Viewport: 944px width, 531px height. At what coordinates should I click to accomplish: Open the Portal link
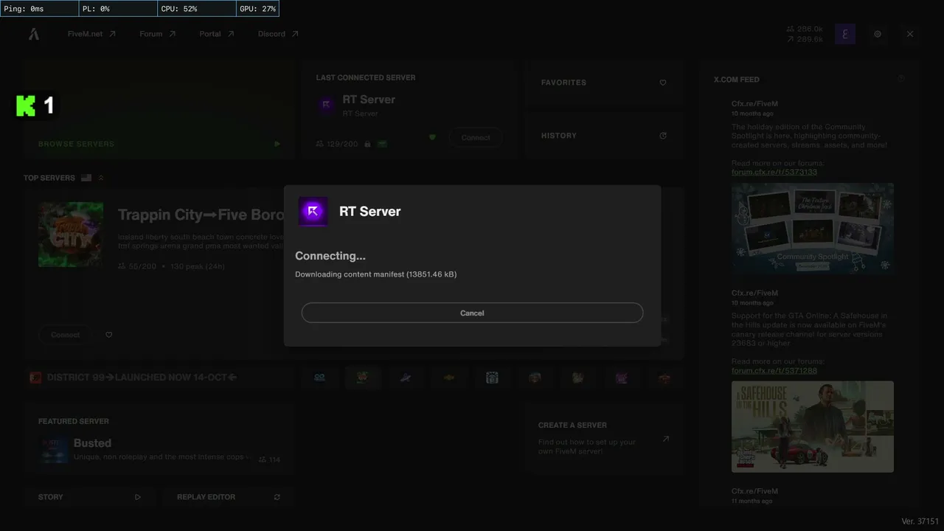pos(217,34)
